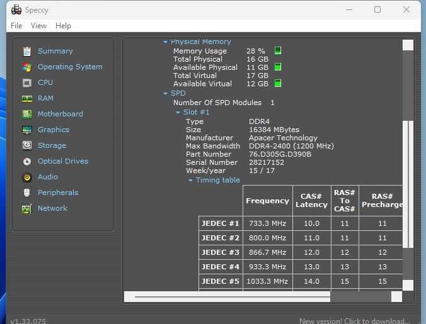Open the Storage section
The height and width of the screenshot is (324, 426).
point(52,145)
